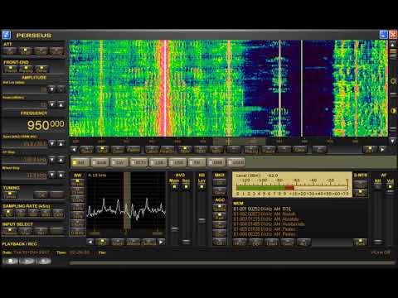Screen dimensions: 398x298
Task: Decrease the Ref Lev amplitude value
Action: click(51, 89)
